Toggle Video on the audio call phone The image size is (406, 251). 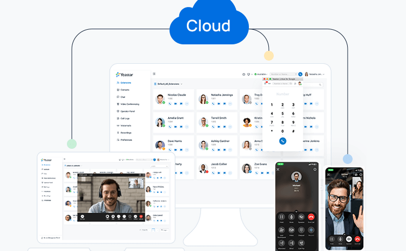292,231
